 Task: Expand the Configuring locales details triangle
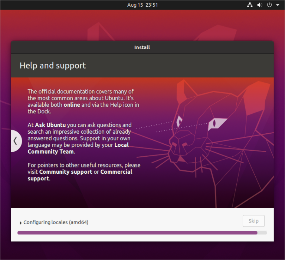[x=20, y=223]
